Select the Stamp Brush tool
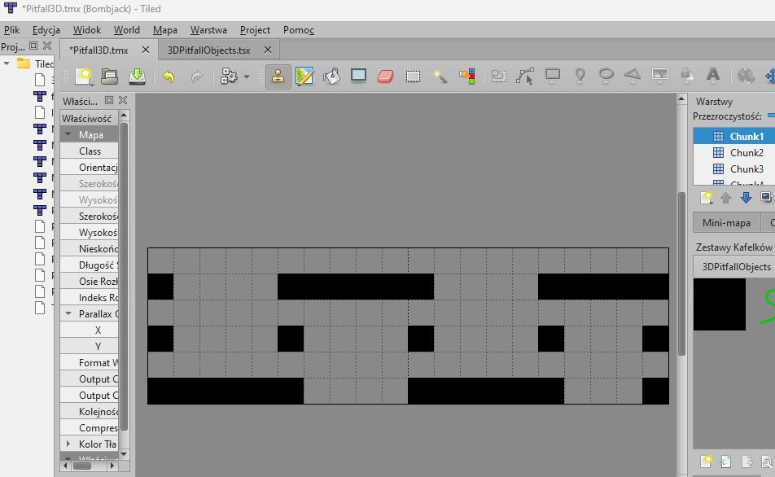This screenshot has height=477, width=775. click(278, 77)
